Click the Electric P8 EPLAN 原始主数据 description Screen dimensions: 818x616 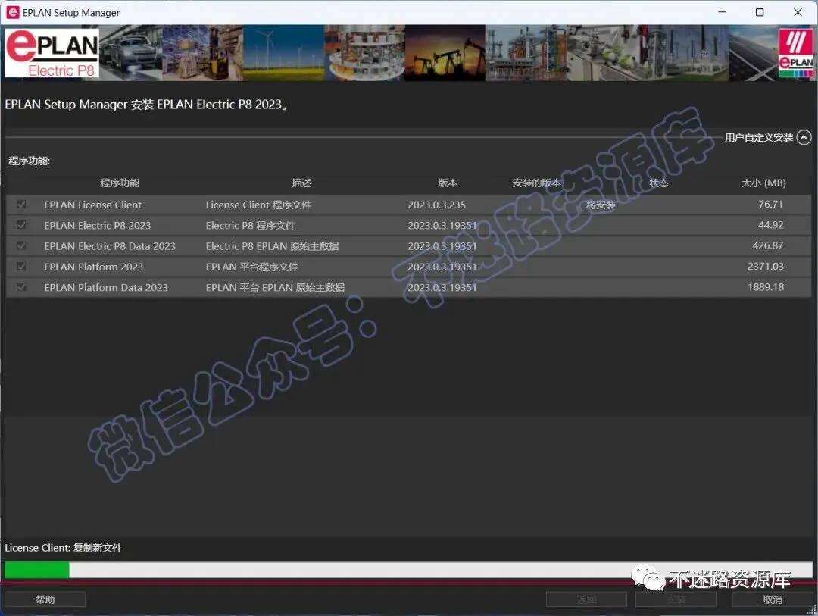click(x=273, y=246)
